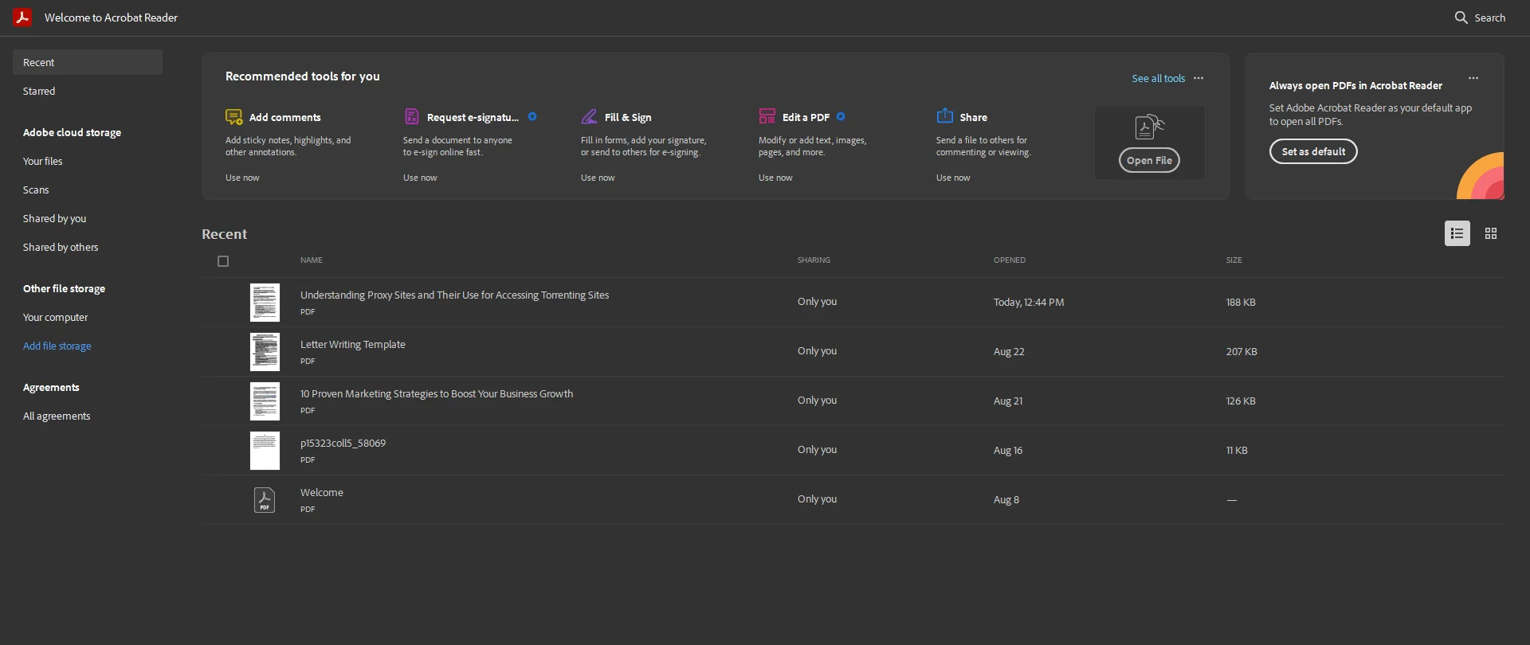This screenshot has height=645, width=1530.
Task: Open options menu on default app card
Action: [1473, 78]
